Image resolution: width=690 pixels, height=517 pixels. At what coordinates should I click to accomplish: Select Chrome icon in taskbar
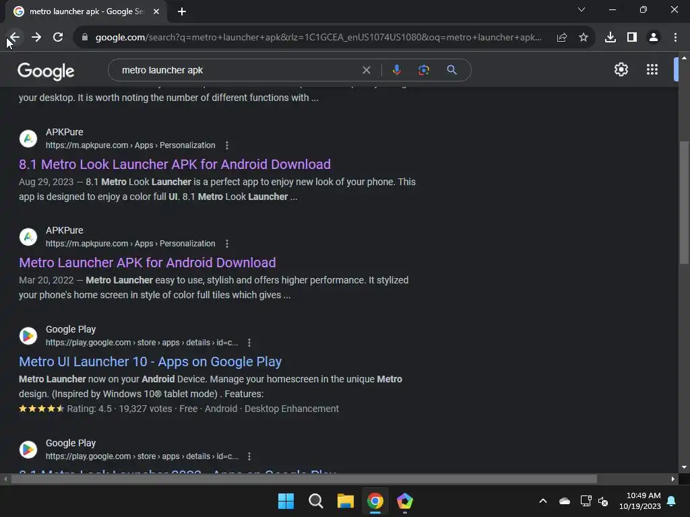(375, 501)
